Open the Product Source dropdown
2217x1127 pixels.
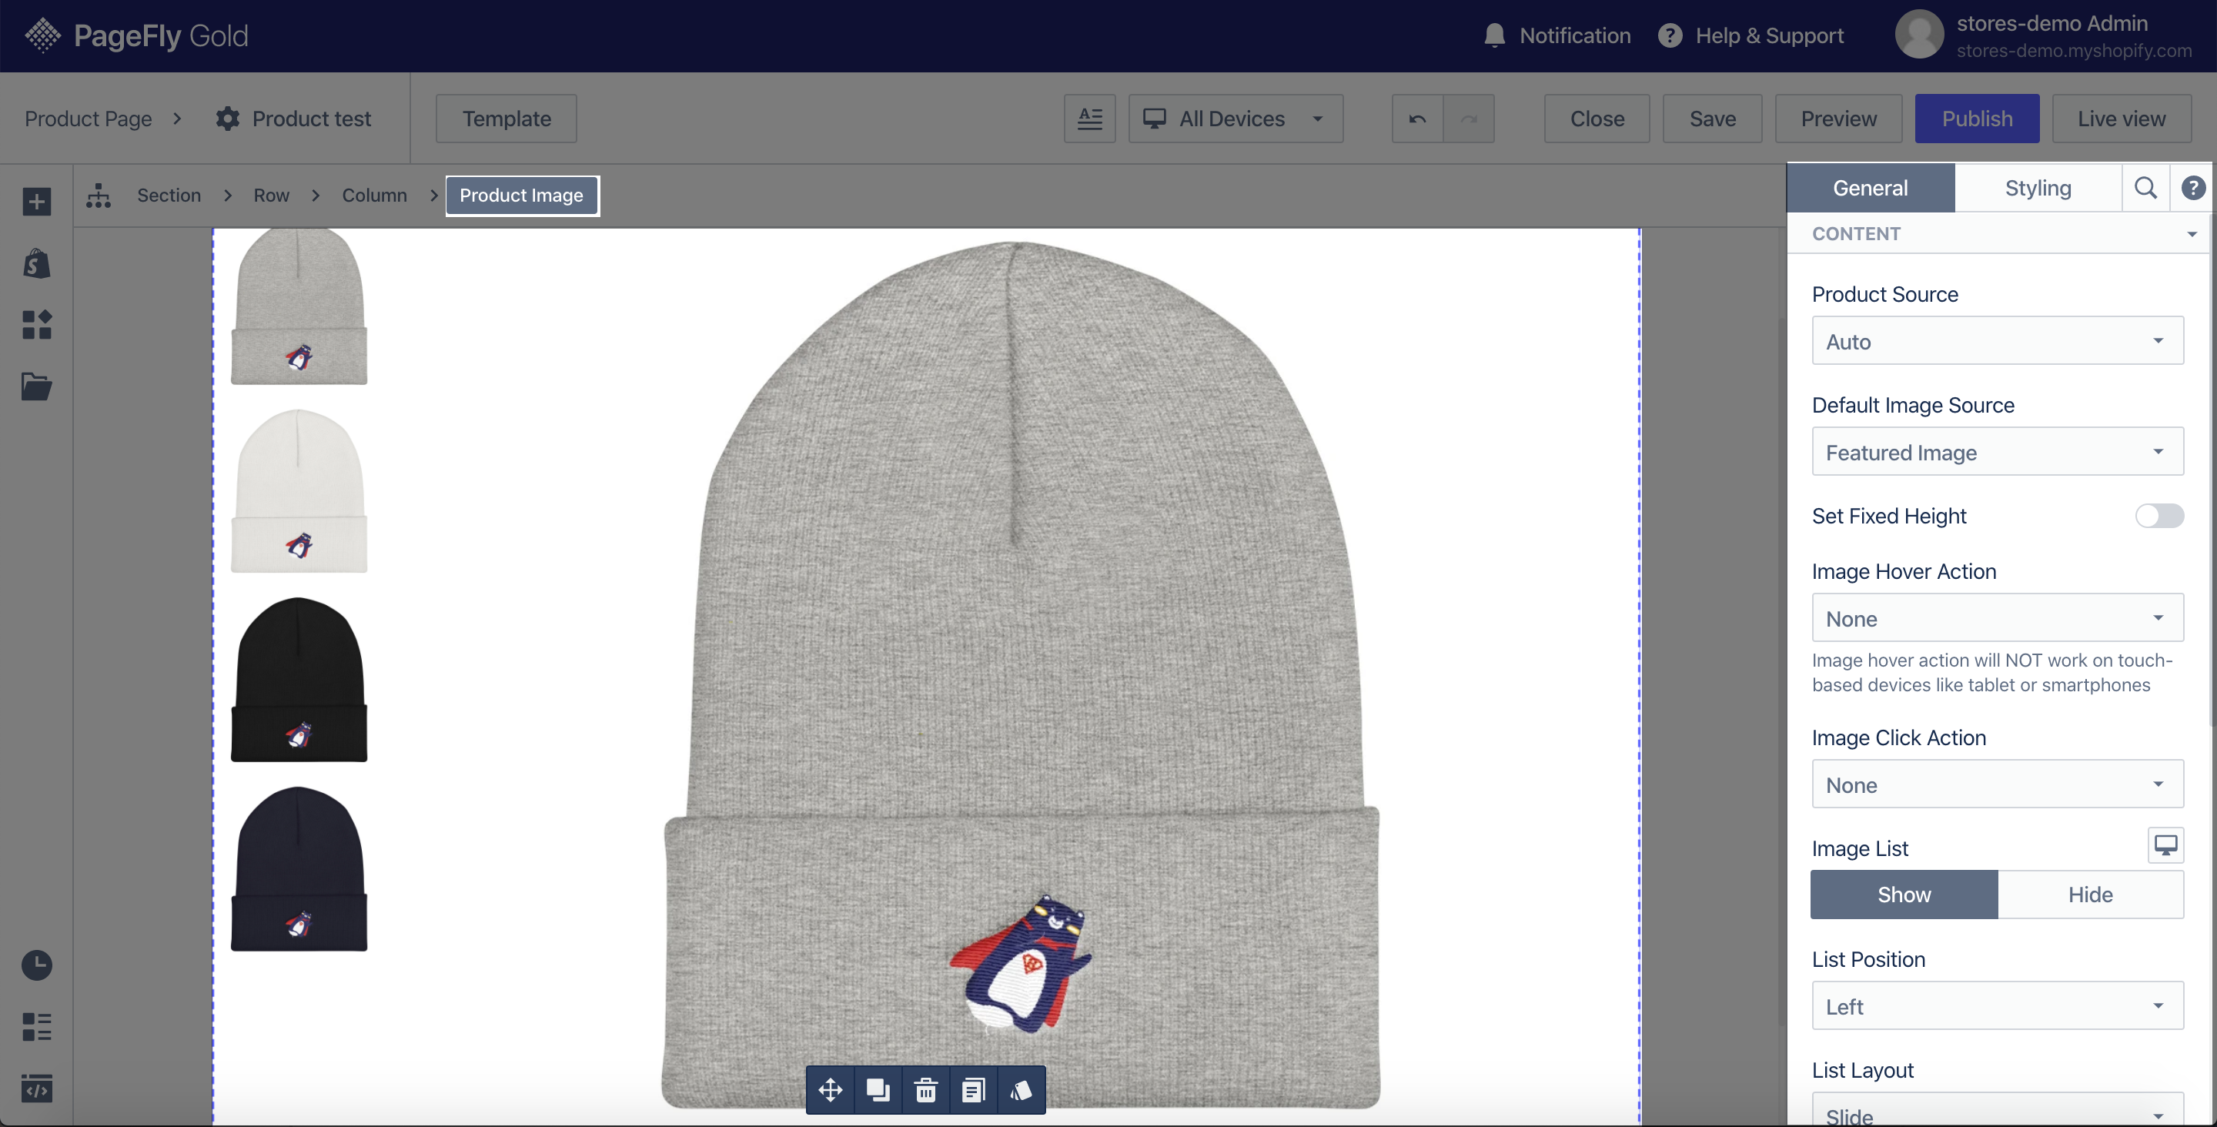[1997, 341]
